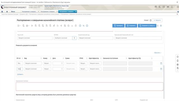This screenshot has width=179, height=101.
Task: Click the status info icon next to Новый
Action: [150, 20]
